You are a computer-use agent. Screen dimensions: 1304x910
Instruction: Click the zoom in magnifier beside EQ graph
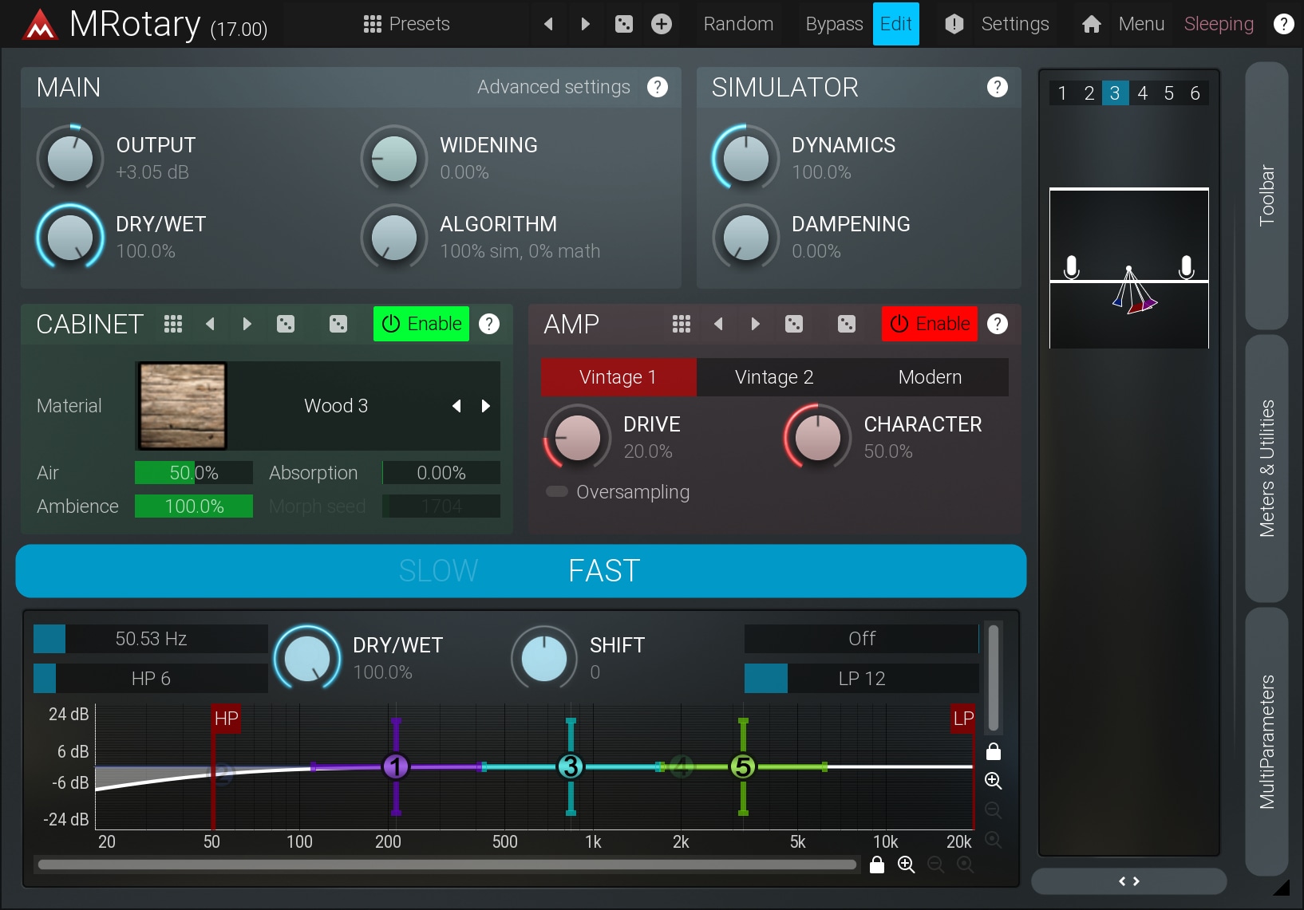pyautogui.click(x=993, y=781)
